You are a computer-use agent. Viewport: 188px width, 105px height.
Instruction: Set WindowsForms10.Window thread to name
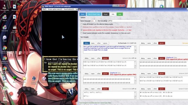[149, 89]
